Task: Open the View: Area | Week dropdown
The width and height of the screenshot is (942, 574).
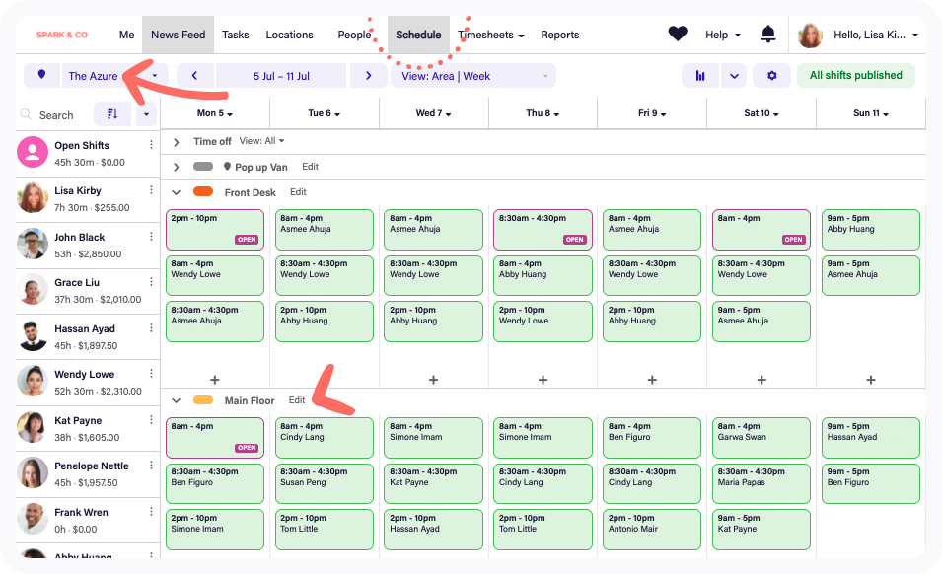Action: tap(472, 76)
